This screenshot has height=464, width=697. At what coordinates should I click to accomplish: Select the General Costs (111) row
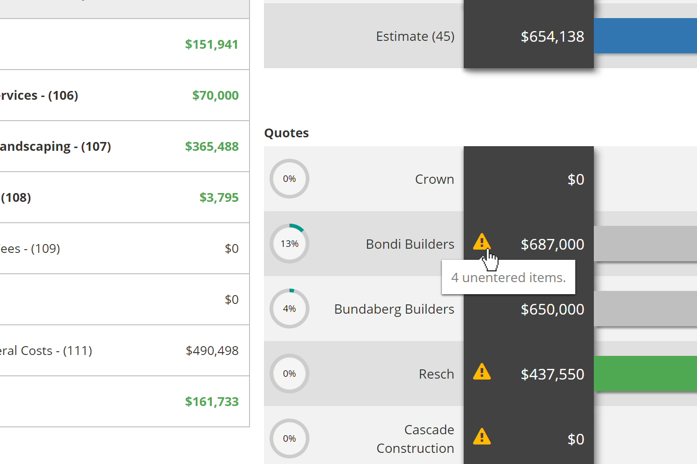point(125,350)
